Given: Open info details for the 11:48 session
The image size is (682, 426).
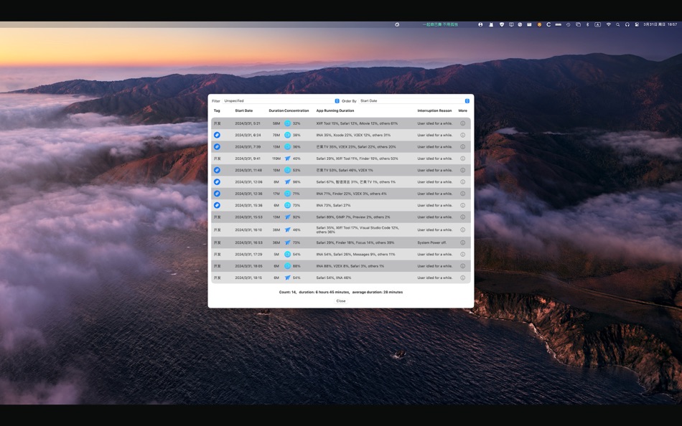Looking at the screenshot, I should coord(463,171).
